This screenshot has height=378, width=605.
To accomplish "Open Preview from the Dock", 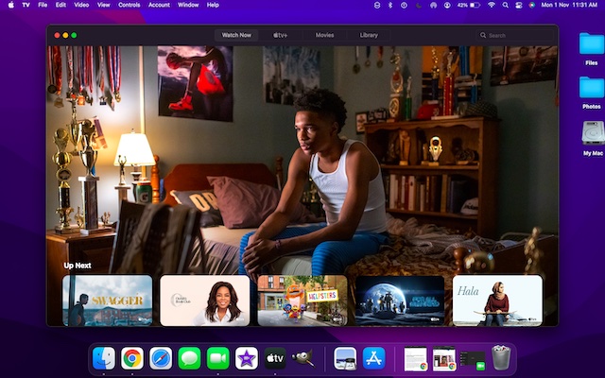I will (x=345, y=358).
